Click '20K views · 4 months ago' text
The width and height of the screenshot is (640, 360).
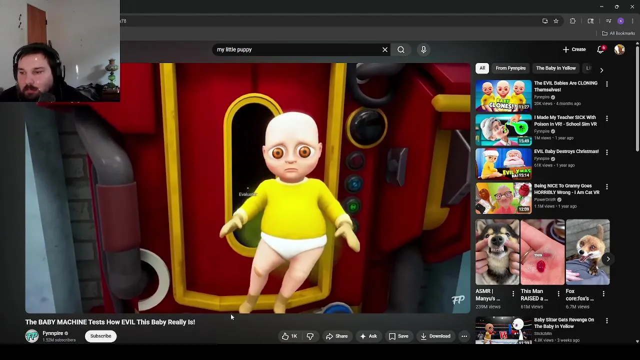click(x=557, y=103)
